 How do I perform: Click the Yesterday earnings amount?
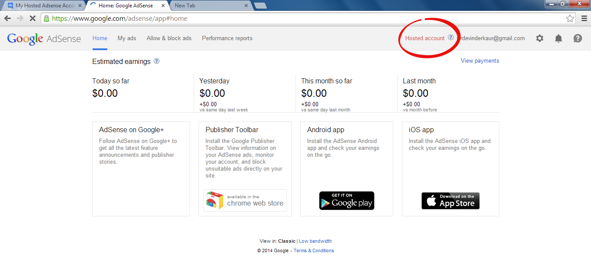tap(212, 93)
